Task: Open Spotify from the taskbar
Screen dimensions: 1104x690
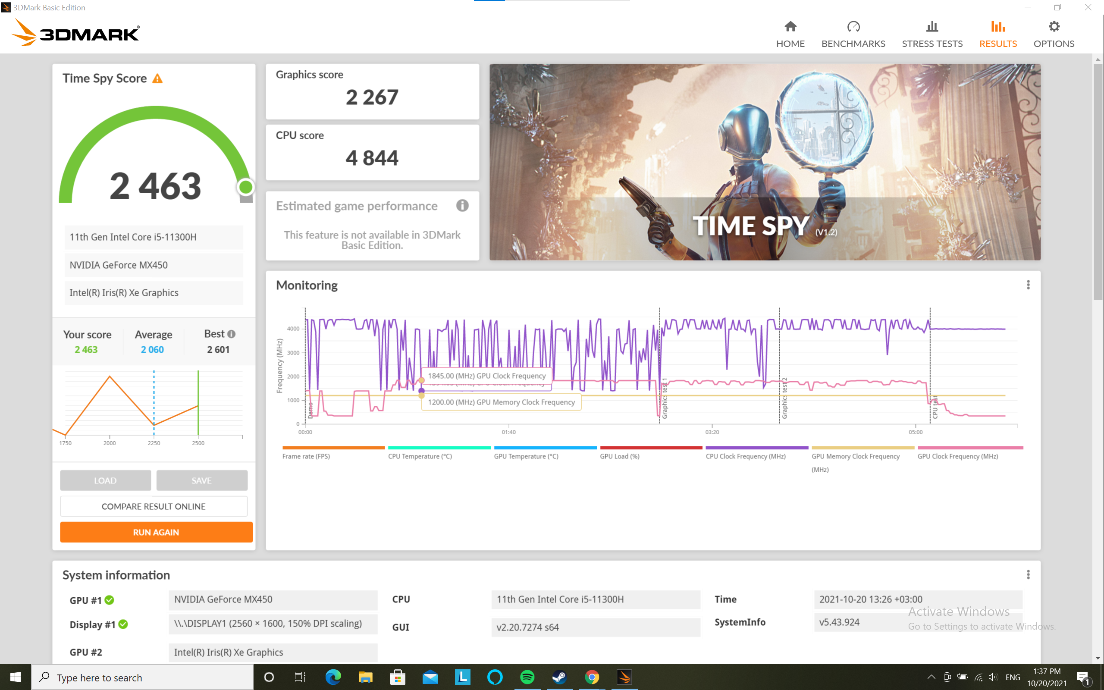Action: (x=527, y=677)
